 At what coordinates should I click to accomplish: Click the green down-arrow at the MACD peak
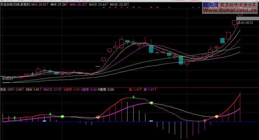134,97
